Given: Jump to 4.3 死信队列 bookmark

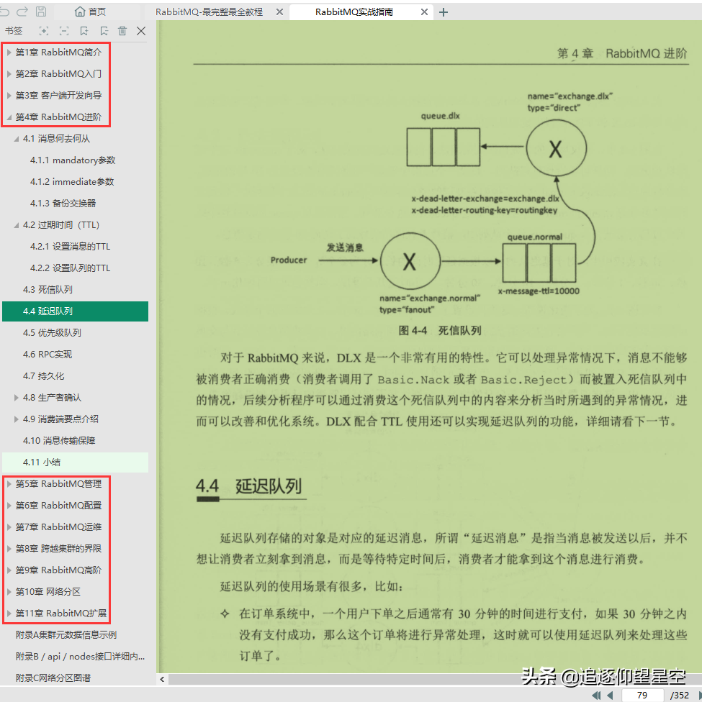Looking at the screenshot, I should (x=48, y=290).
